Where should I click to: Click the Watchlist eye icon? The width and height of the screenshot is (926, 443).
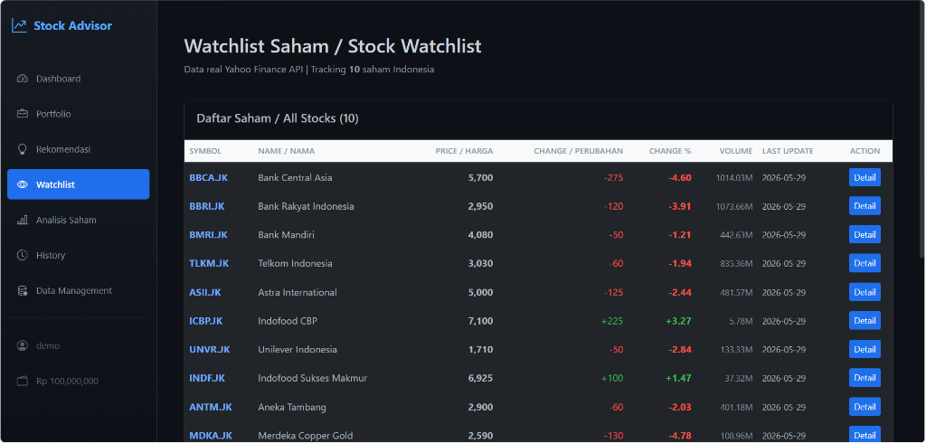tap(23, 184)
